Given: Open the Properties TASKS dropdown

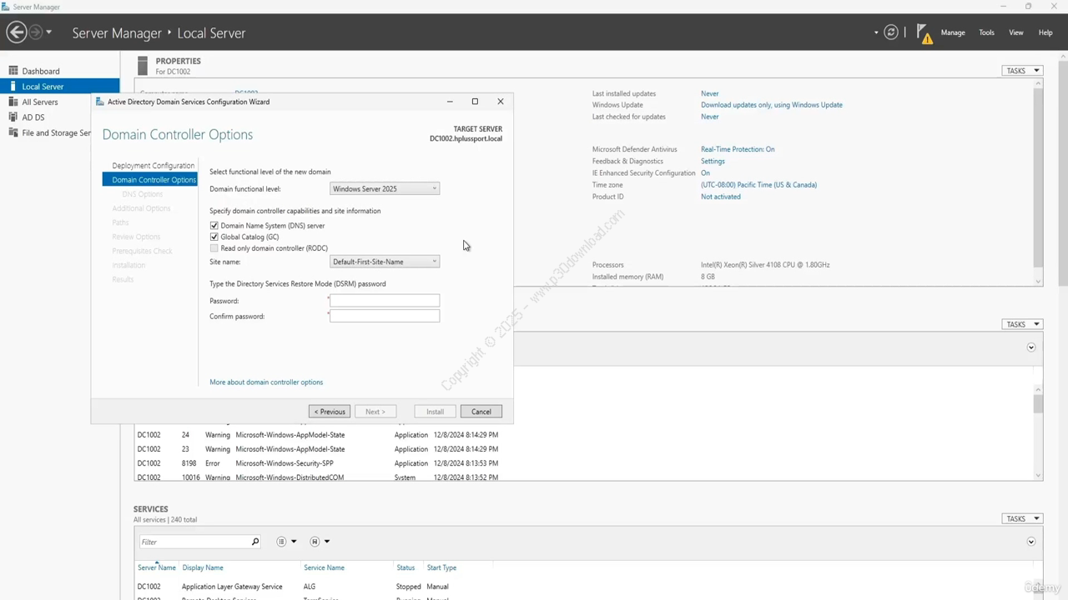Looking at the screenshot, I should pos(1022,71).
